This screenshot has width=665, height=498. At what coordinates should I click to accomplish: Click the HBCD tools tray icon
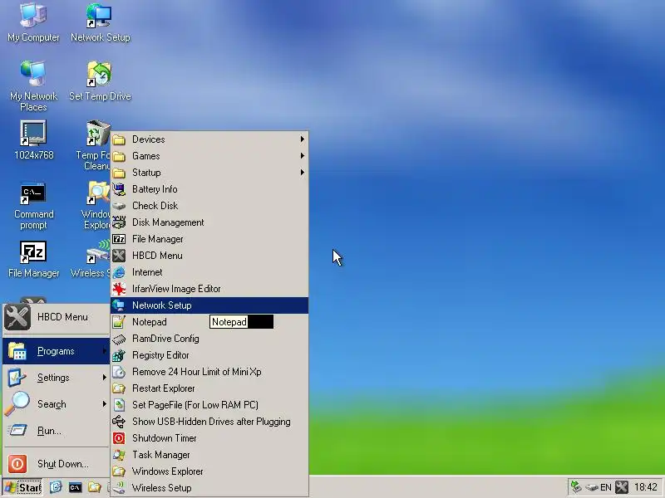click(x=622, y=487)
